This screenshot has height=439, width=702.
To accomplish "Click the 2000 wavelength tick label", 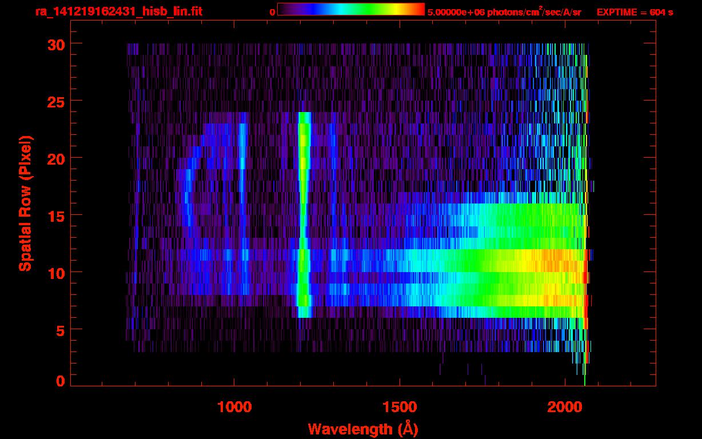I will (564, 406).
